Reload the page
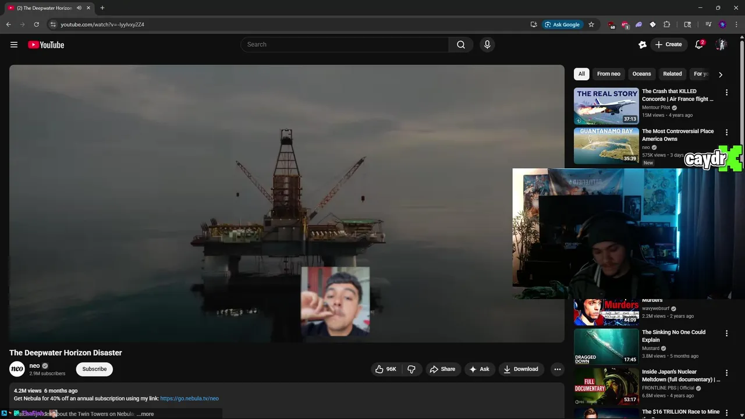The width and height of the screenshot is (745, 419). (x=36, y=24)
